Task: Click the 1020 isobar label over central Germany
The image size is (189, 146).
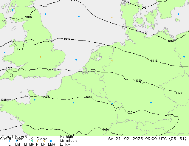Action: pos(139,80)
